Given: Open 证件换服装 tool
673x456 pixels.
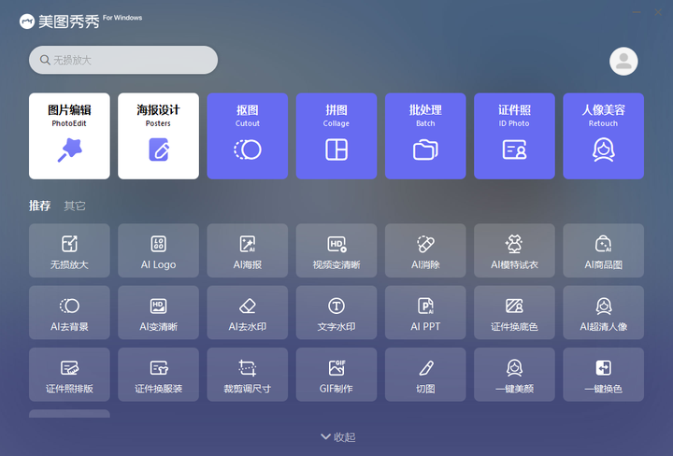Looking at the screenshot, I should click(x=158, y=375).
